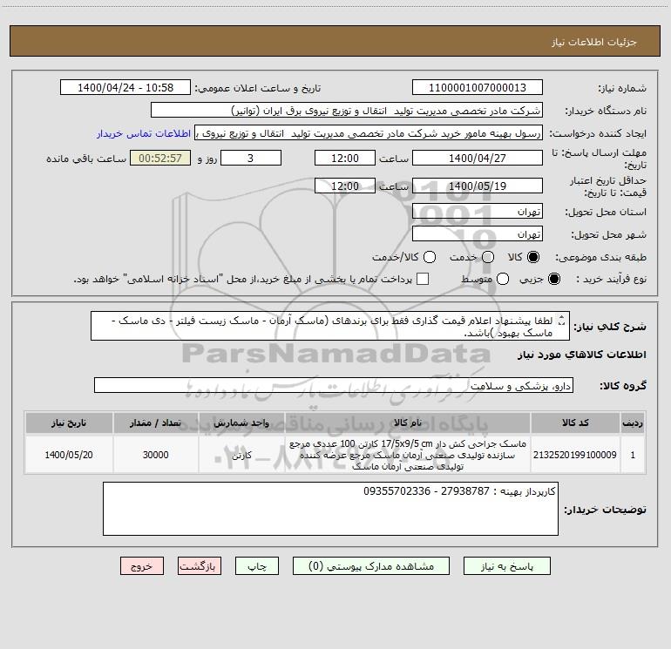Viewport: 671px width, 649px height.
Task: Select the کالا radio button
Action: coord(533,257)
